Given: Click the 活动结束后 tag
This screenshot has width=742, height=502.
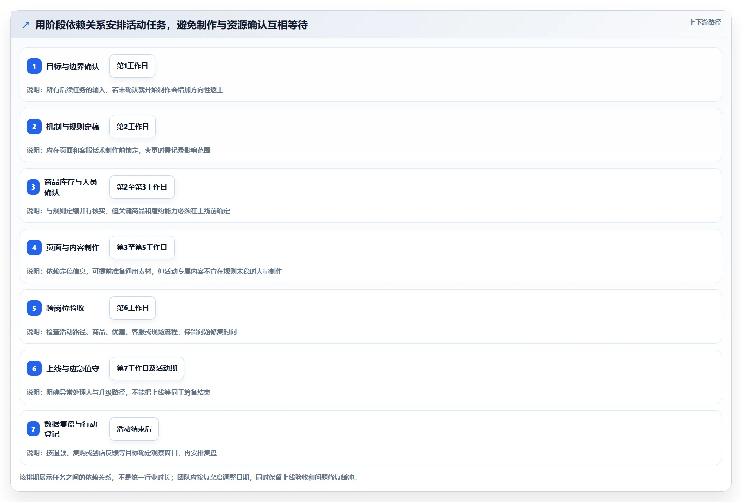Looking at the screenshot, I should 134,429.
